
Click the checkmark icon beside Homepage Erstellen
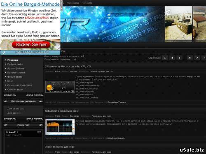[x=4, y=53]
